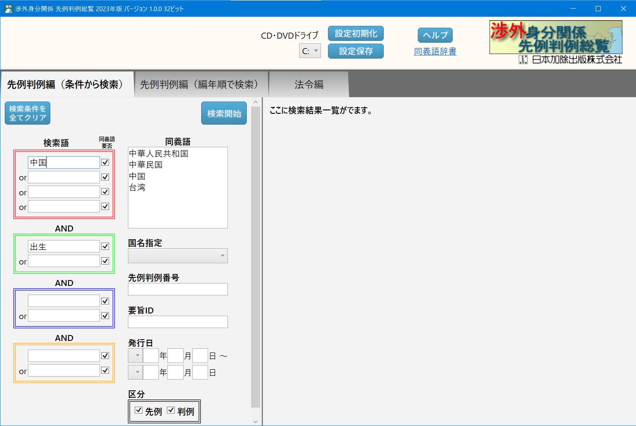Viewport: 636px width, 426px height.
Task: Click the search panel vertical scrollbar
Action: 255,258
